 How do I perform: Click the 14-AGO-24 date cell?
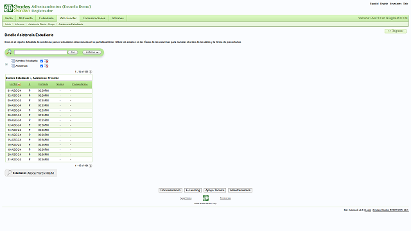pos(14,135)
